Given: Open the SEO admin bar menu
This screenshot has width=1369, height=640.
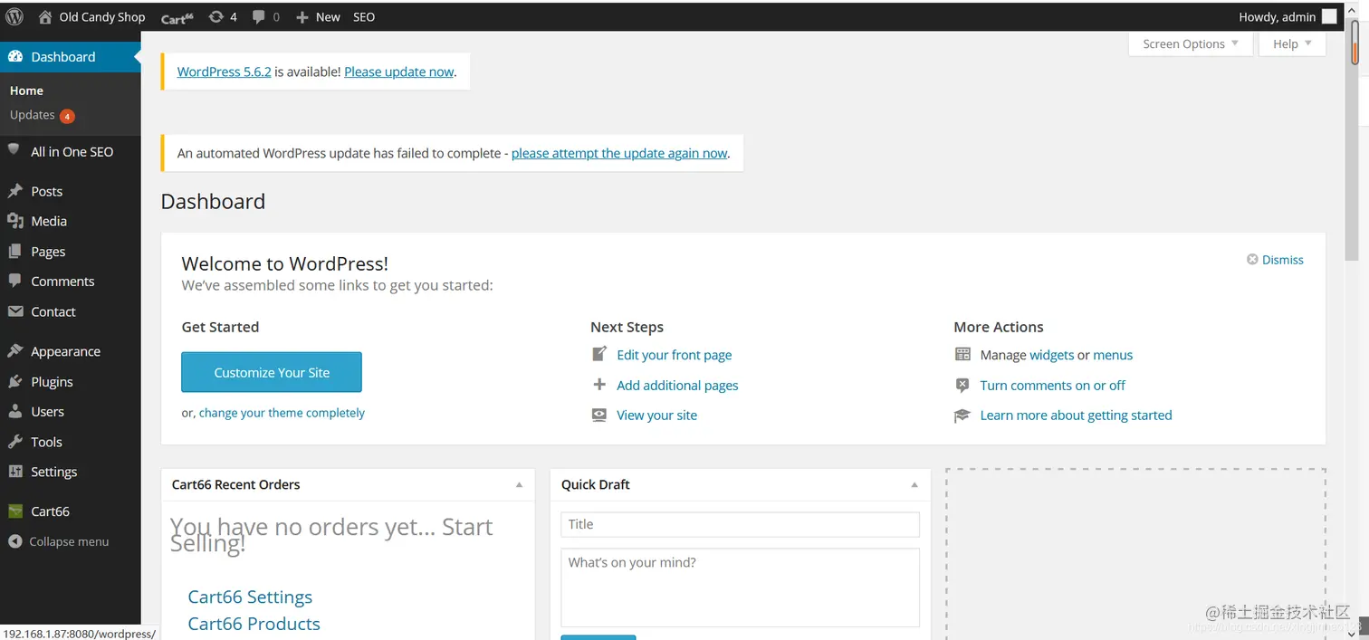Looking at the screenshot, I should 364,16.
